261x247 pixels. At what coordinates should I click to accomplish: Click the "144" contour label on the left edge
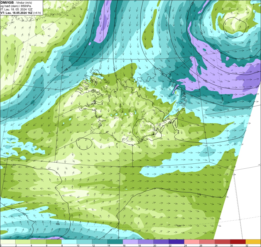pos(14,165)
